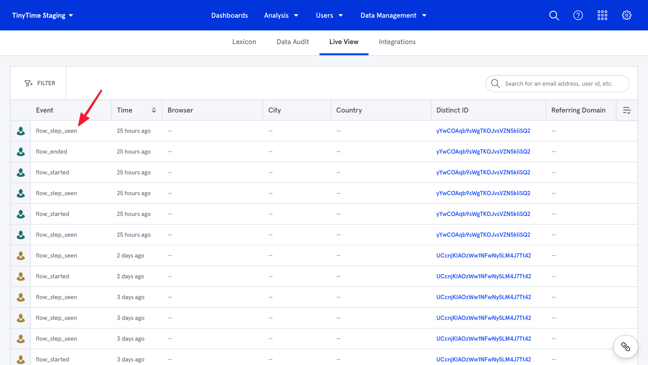
Task: Click the FILTER button
Action: coord(38,83)
